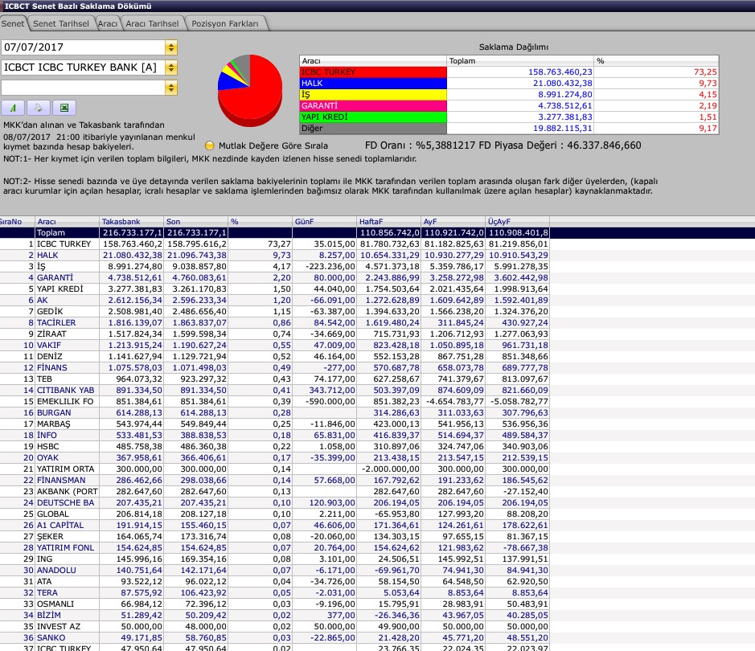This screenshot has height=651, width=755.
Task: Click the date field showing 07/07/2017
Action: click(x=84, y=47)
